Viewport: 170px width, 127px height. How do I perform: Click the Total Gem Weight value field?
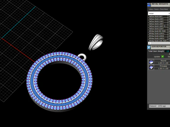point(168,51)
